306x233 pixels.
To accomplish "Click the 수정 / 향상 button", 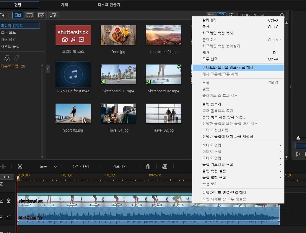I will click(80, 167).
